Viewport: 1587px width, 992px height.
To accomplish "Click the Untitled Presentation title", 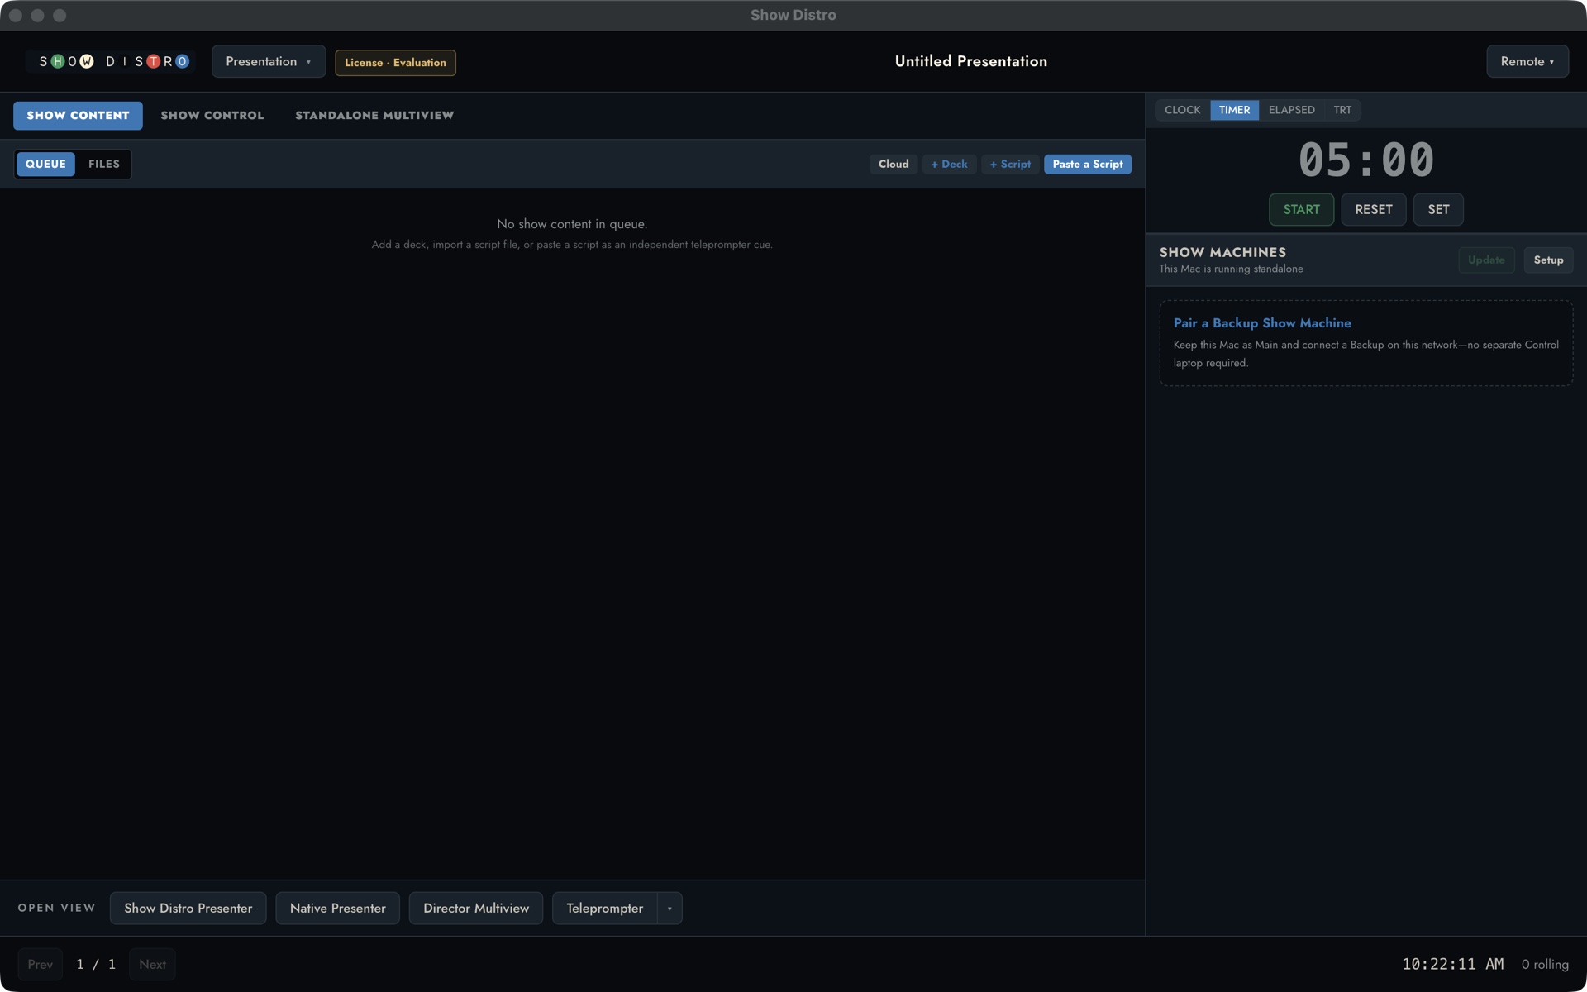I will [970, 61].
